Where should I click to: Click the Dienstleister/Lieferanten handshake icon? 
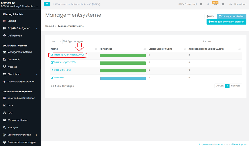click(4, 82)
